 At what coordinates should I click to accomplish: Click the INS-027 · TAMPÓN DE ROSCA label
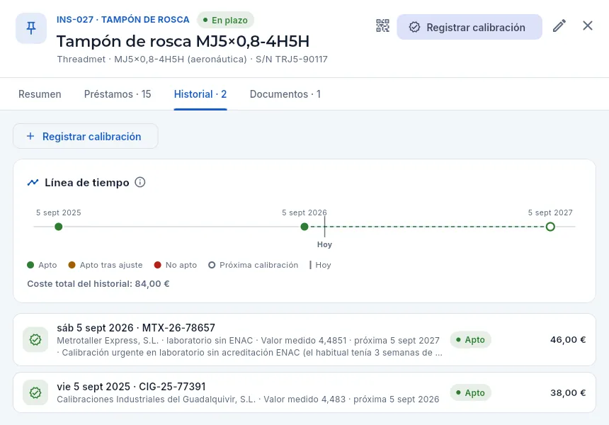click(x=123, y=19)
